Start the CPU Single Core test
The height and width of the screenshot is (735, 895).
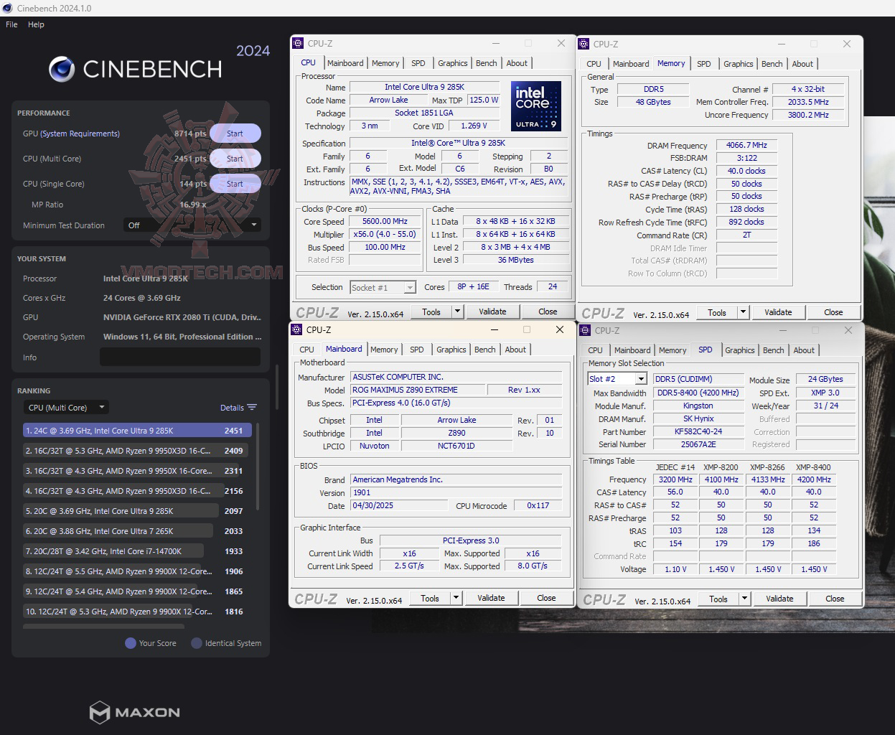click(x=235, y=184)
